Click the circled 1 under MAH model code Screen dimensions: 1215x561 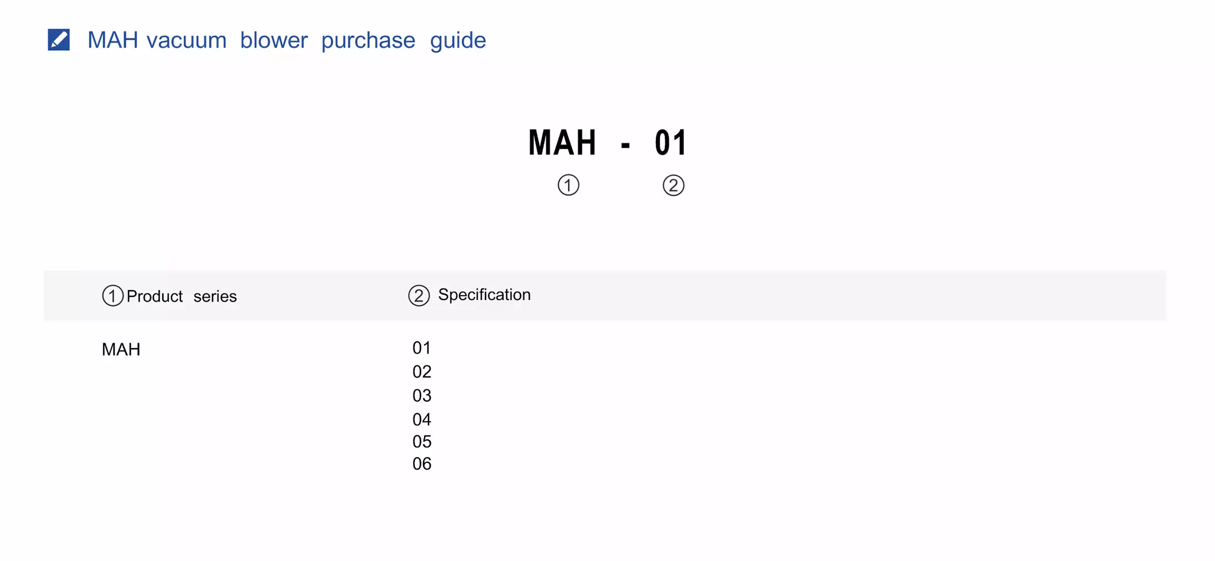pyautogui.click(x=568, y=185)
